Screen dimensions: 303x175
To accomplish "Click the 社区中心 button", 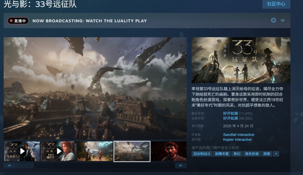I will [276, 4].
